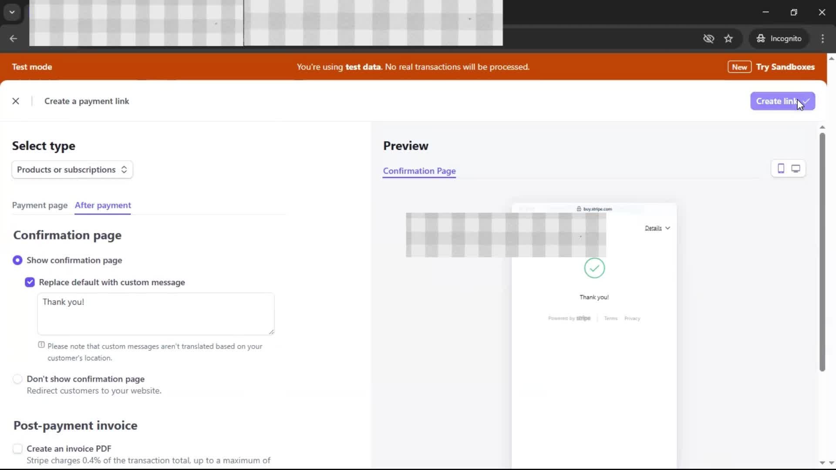The width and height of the screenshot is (836, 470).
Task: Click the crossed-out eye tracking icon
Action: pos(708,38)
